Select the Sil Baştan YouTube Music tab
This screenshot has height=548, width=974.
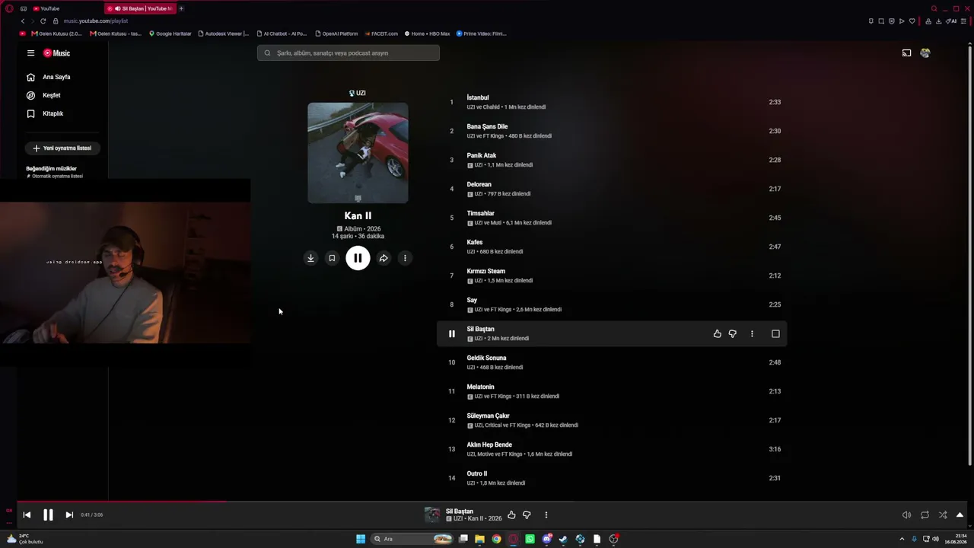(x=141, y=8)
